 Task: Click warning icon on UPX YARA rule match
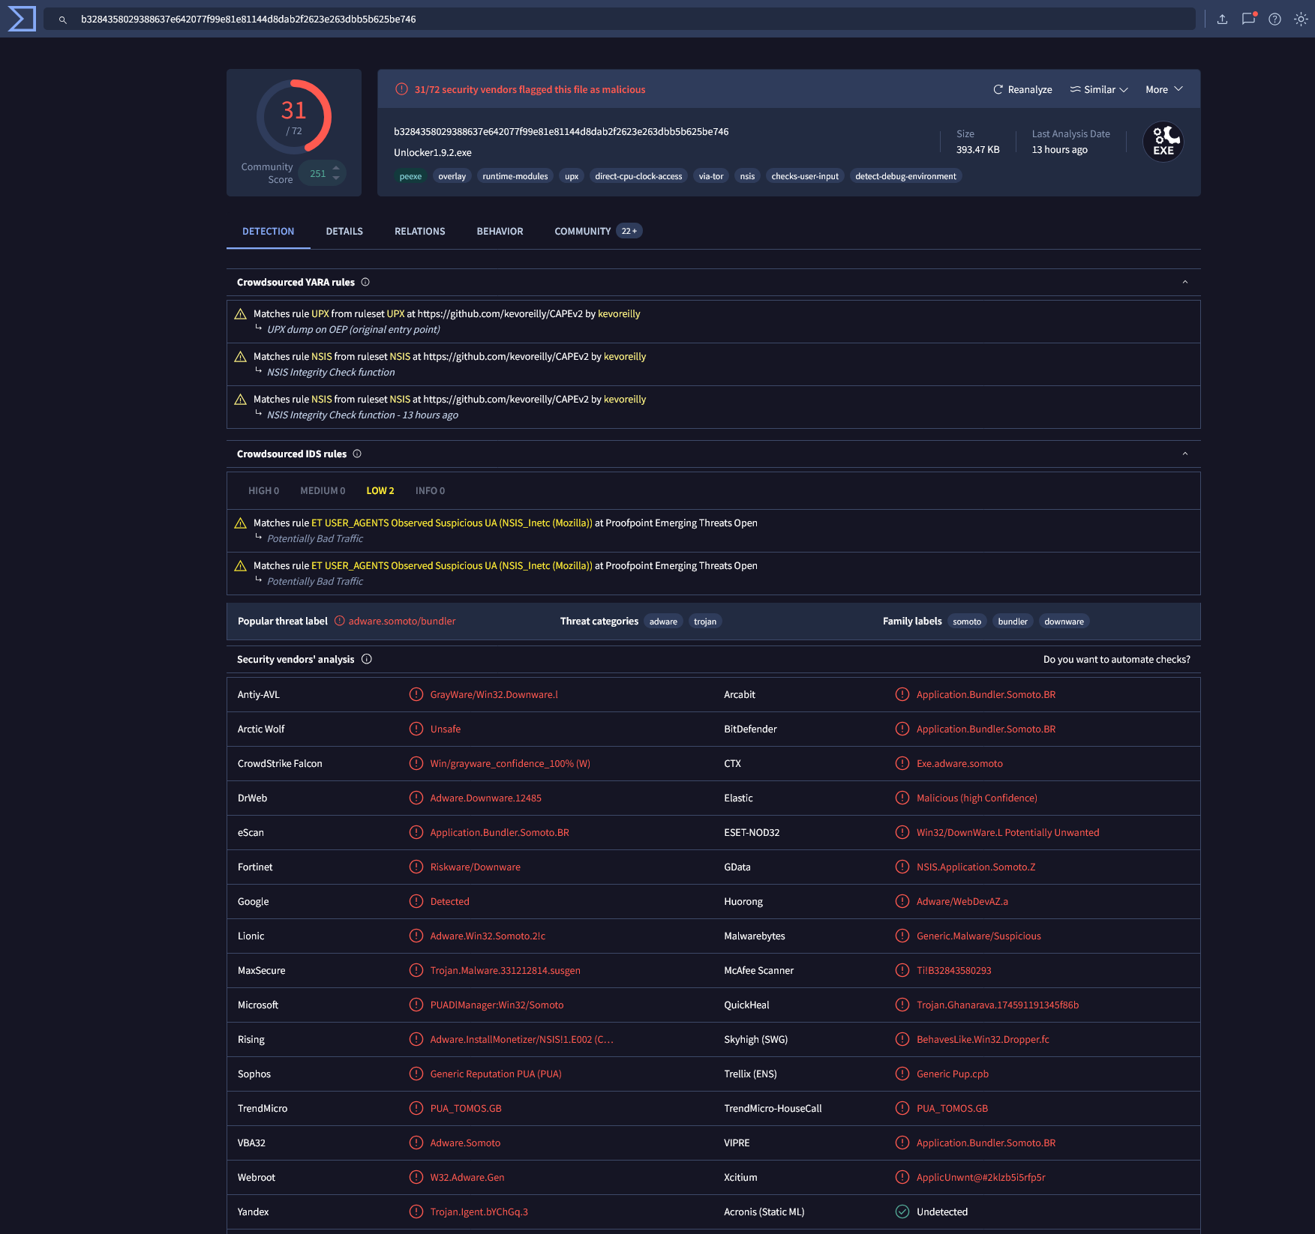click(x=241, y=314)
